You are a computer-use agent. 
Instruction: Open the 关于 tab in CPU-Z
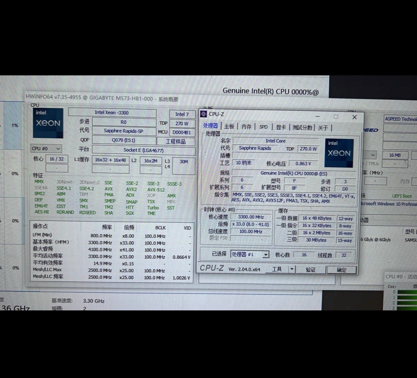(x=323, y=128)
